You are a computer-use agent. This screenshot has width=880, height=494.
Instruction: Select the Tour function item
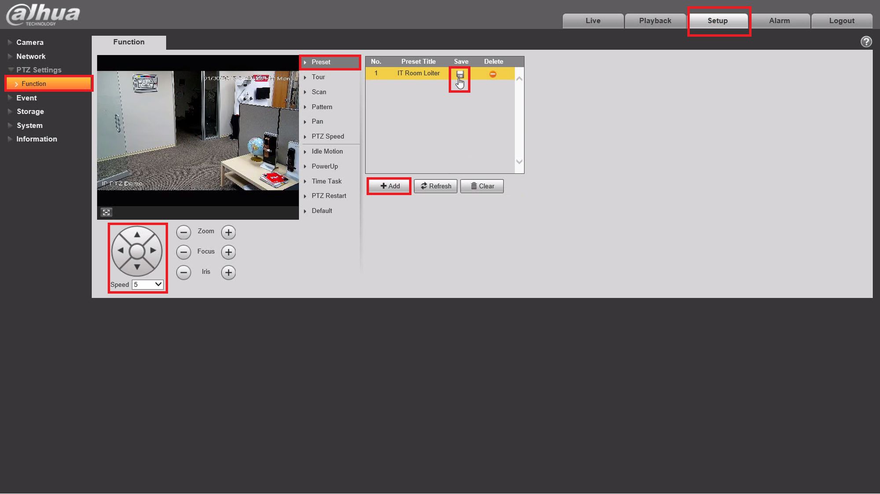point(318,77)
